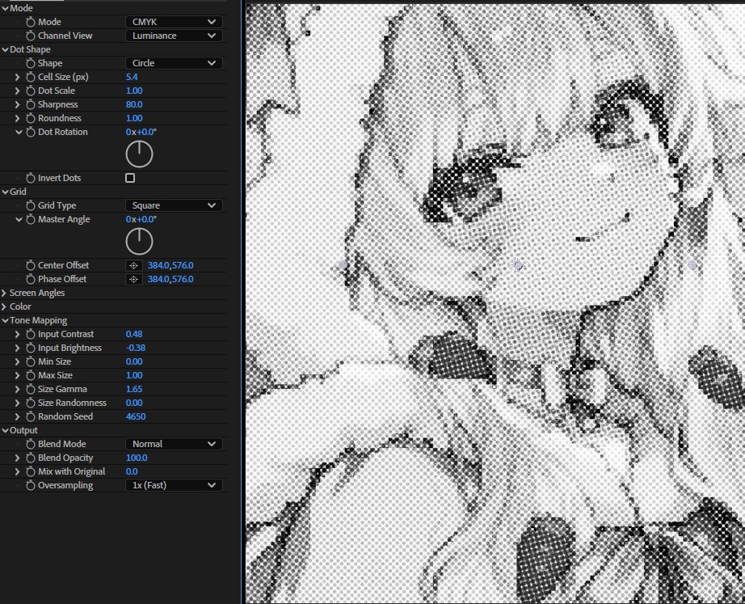Toggle stopwatch for Blend Opacity
The height and width of the screenshot is (604, 745).
pos(31,458)
